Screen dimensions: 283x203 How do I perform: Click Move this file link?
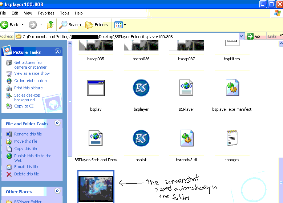tap(26, 141)
